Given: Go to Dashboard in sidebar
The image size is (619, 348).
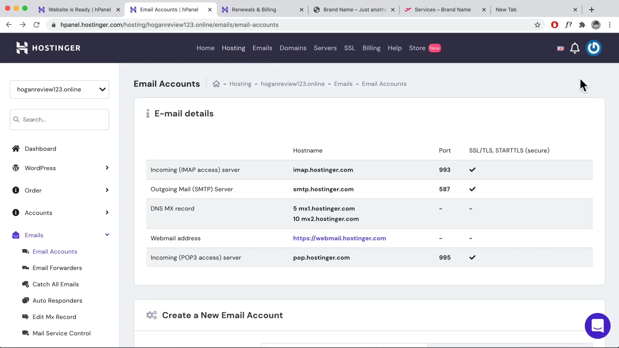Looking at the screenshot, I should [40, 149].
